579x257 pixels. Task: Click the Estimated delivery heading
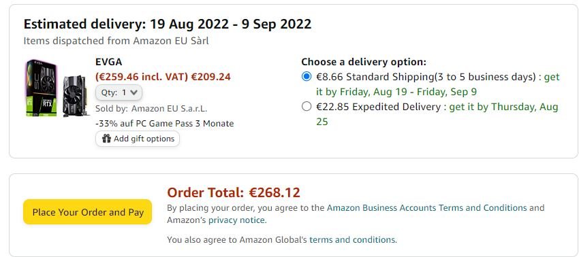coord(168,24)
